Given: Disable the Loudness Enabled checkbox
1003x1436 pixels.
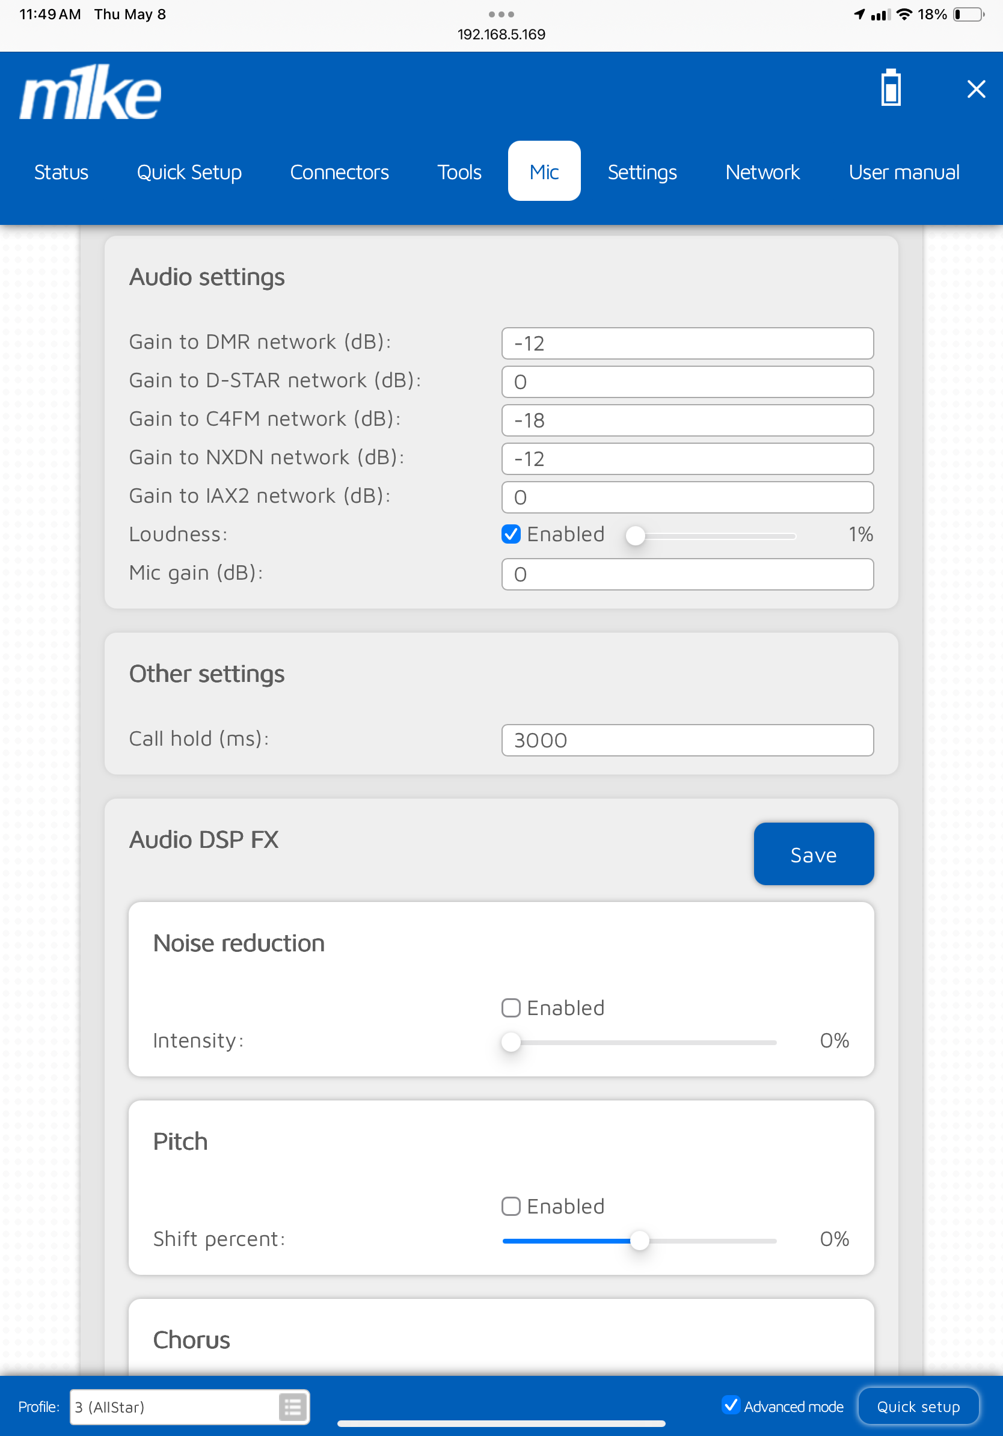Looking at the screenshot, I should [511, 534].
